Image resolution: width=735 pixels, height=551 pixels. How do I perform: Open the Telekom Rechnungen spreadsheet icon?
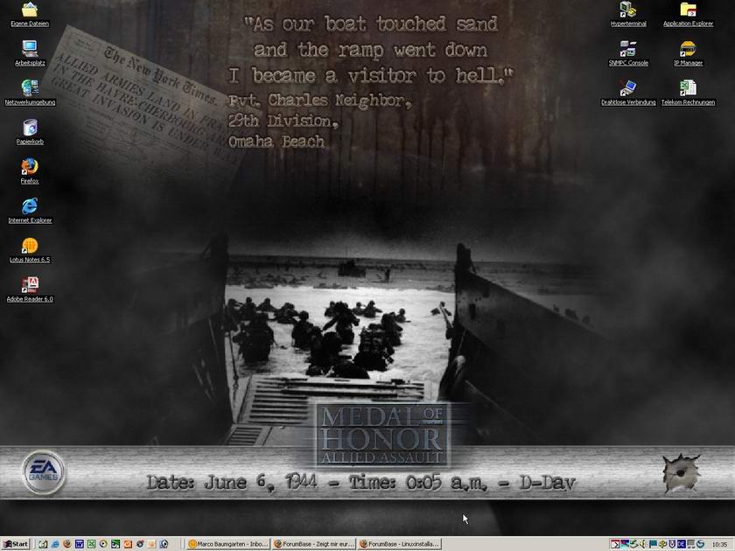tap(688, 93)
